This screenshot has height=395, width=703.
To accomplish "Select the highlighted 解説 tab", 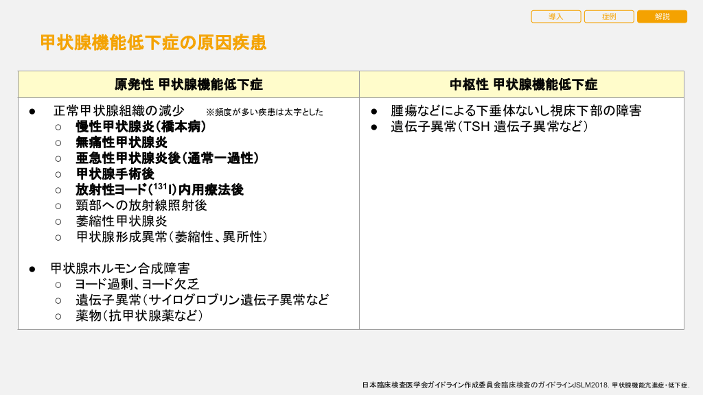I will [x=662, y=16].
